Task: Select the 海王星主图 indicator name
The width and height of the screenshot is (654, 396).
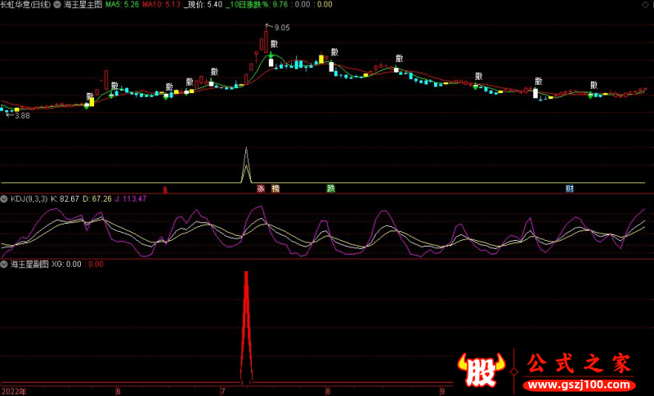Action: 83,5
